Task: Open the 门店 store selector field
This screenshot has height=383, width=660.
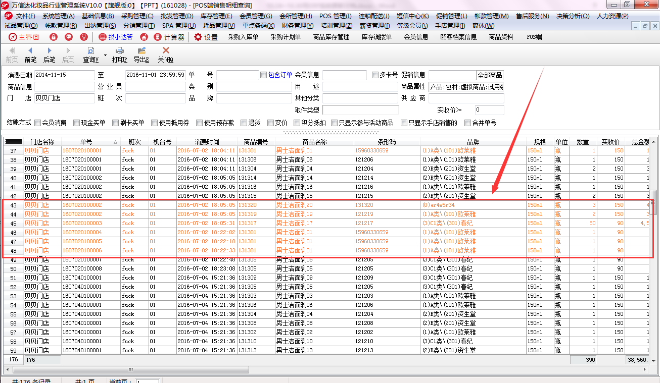Action: (64, 98)
